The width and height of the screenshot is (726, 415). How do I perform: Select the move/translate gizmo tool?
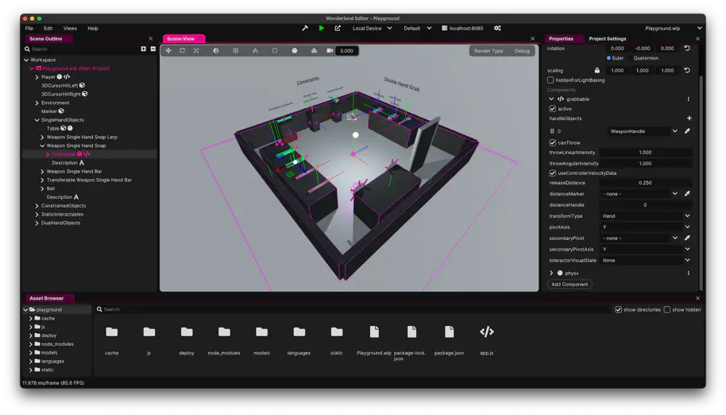(168, 51)
